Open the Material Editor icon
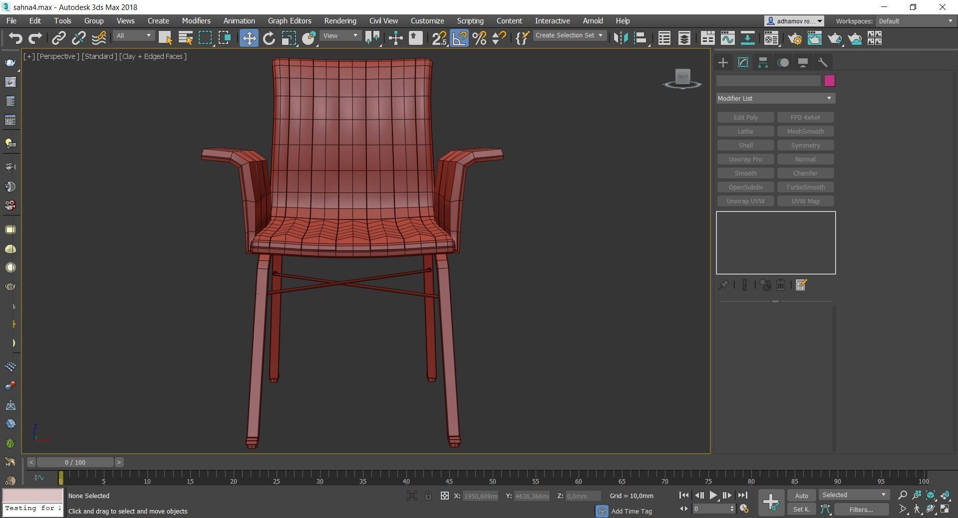The width and height of the screenshot is (958, 518). pyautogui.click(x=771, y=38)
